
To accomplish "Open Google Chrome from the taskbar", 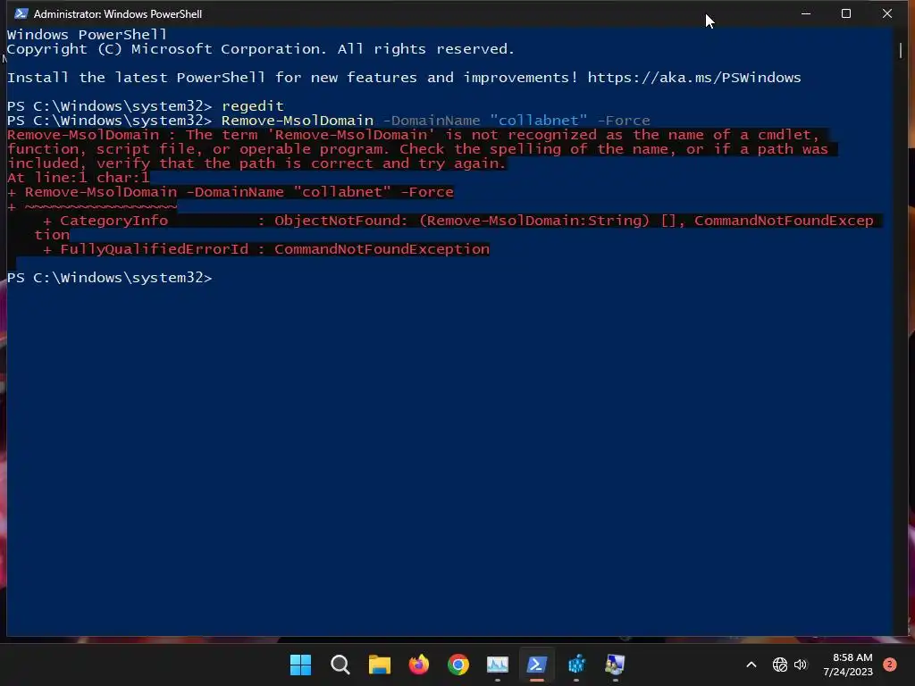I will (458, 665).
